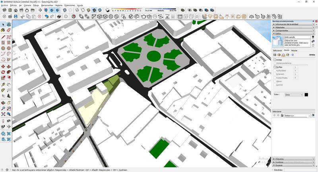Switch to the Mezclar styles tab
318x172 pixels.
[x=294, y=50]
